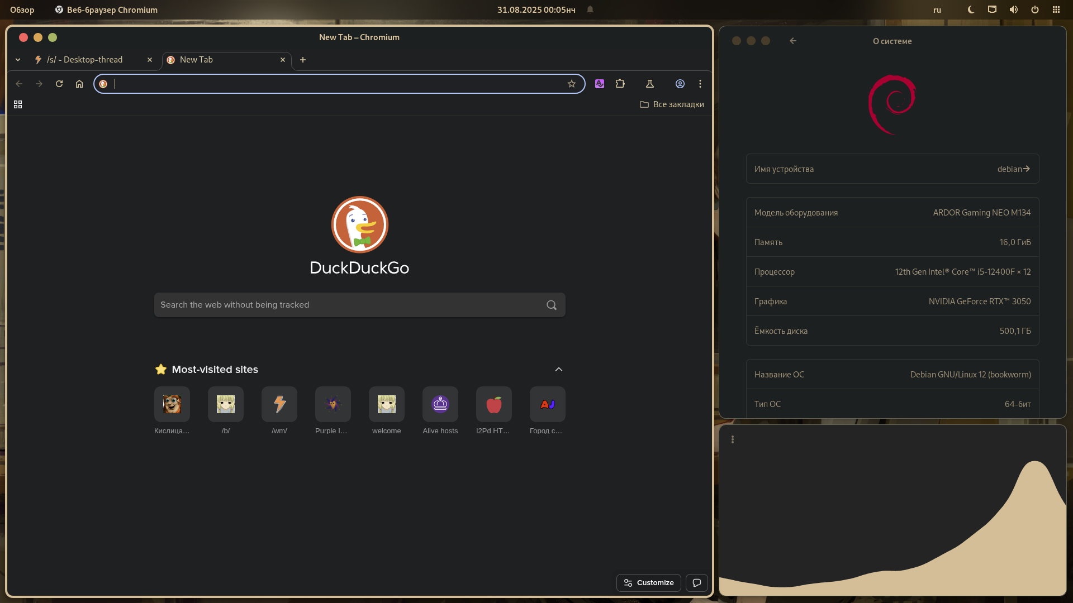Open the purple extension icon in toolbar
Screen dimensions: 1073x603
(x=600, y=84)
